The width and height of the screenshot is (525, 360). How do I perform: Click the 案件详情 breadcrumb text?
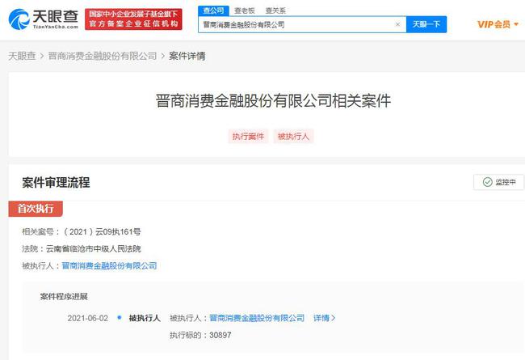(x=187, y=56)
